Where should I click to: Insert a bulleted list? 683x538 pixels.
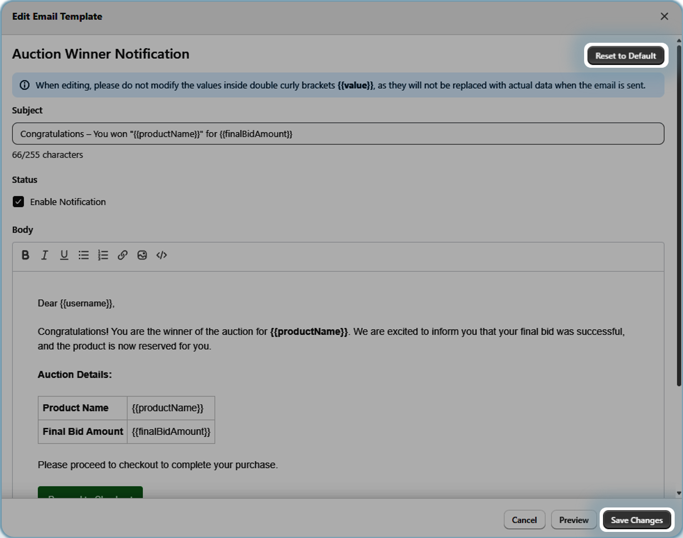[83, 255]
